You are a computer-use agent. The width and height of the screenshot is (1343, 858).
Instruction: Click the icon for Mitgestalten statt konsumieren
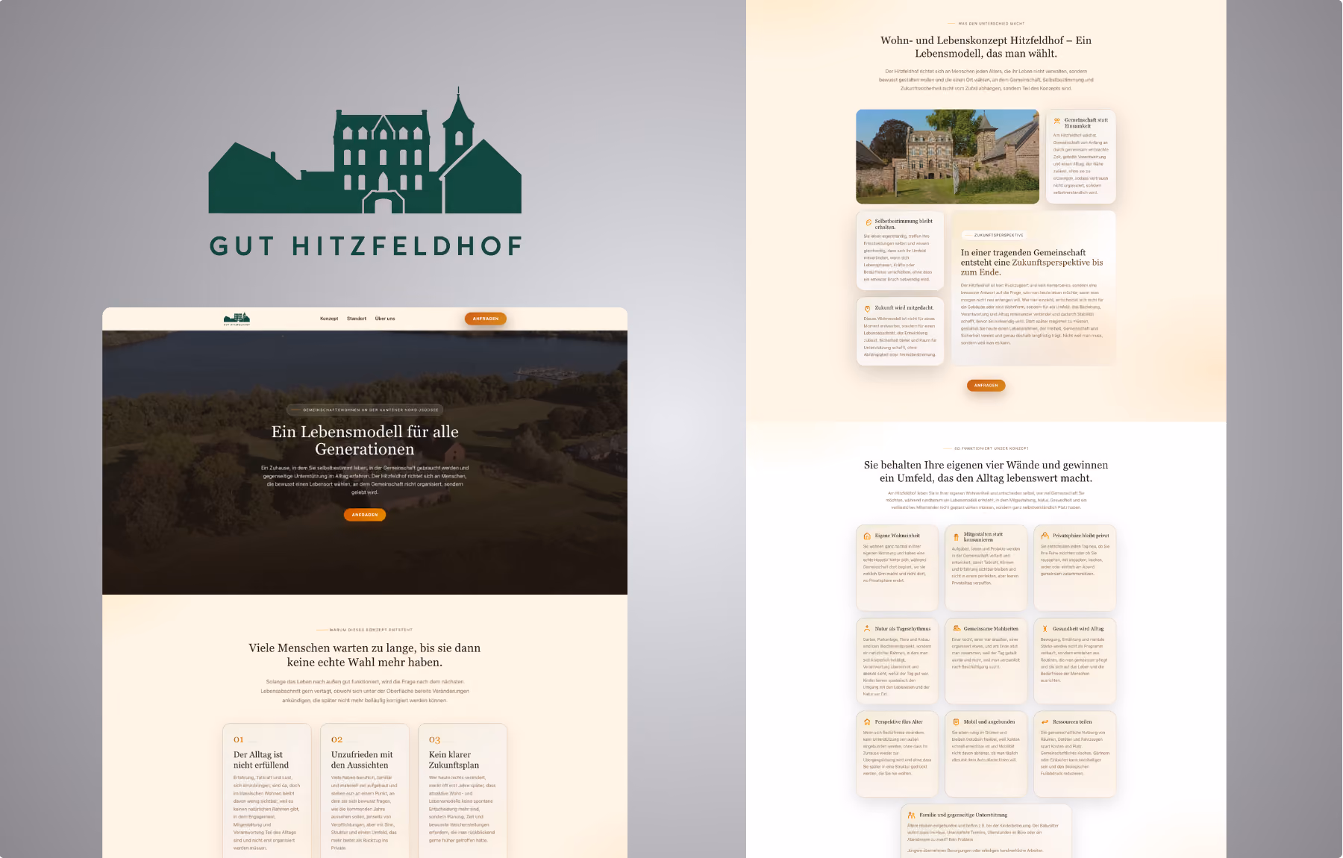coord(956,536)
